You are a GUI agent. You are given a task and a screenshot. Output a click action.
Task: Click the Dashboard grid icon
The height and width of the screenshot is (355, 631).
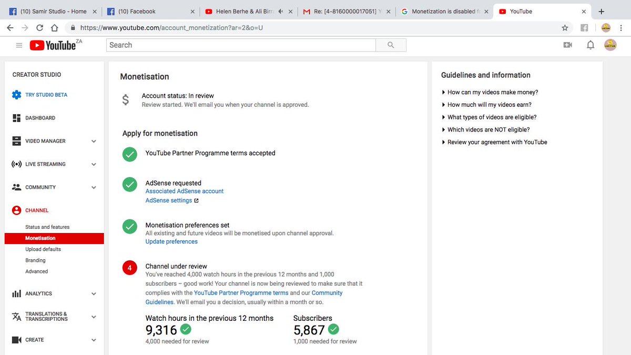pos(16,118)
